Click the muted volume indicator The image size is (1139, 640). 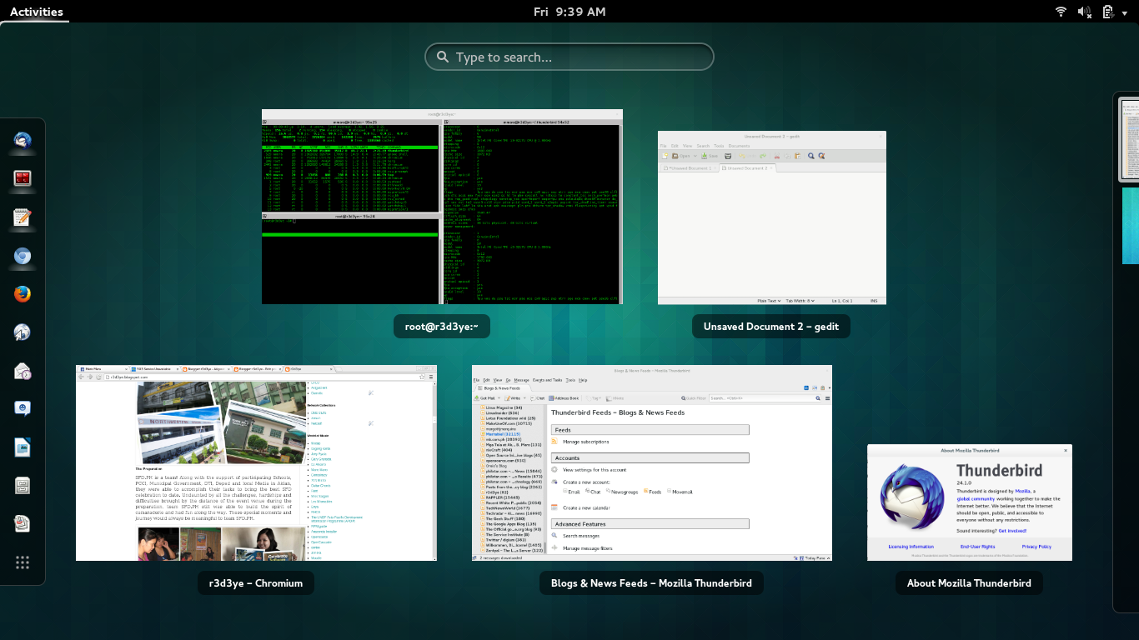[x=1084, y=12]
